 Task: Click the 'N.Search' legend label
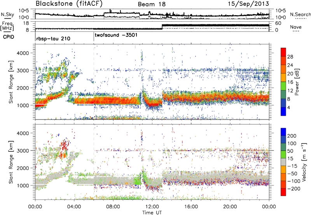click(300, 14)
